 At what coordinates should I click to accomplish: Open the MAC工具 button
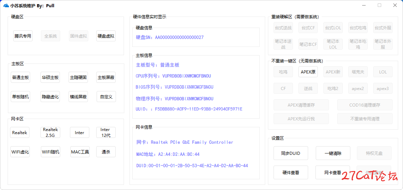click(x=80, y=152)
